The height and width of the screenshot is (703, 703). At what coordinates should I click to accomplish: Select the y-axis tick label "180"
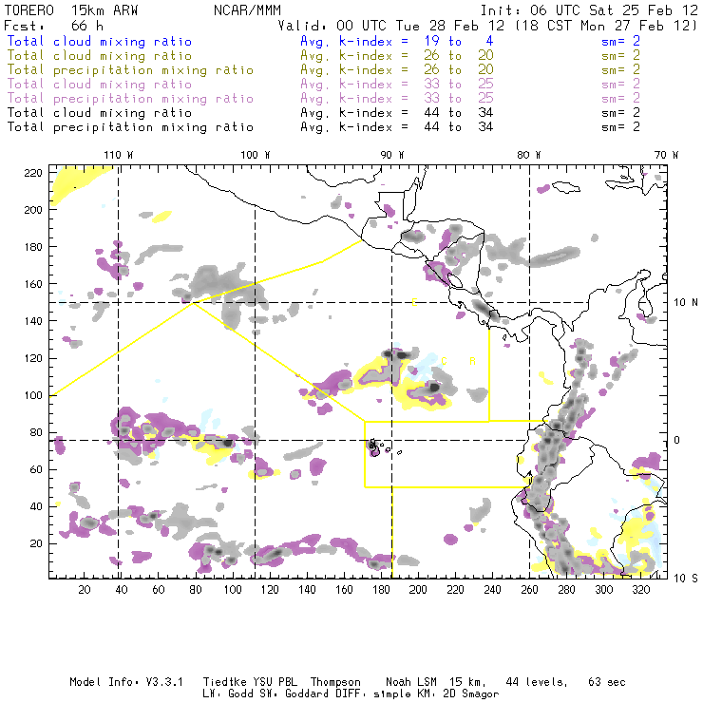(x=33, y=247)
